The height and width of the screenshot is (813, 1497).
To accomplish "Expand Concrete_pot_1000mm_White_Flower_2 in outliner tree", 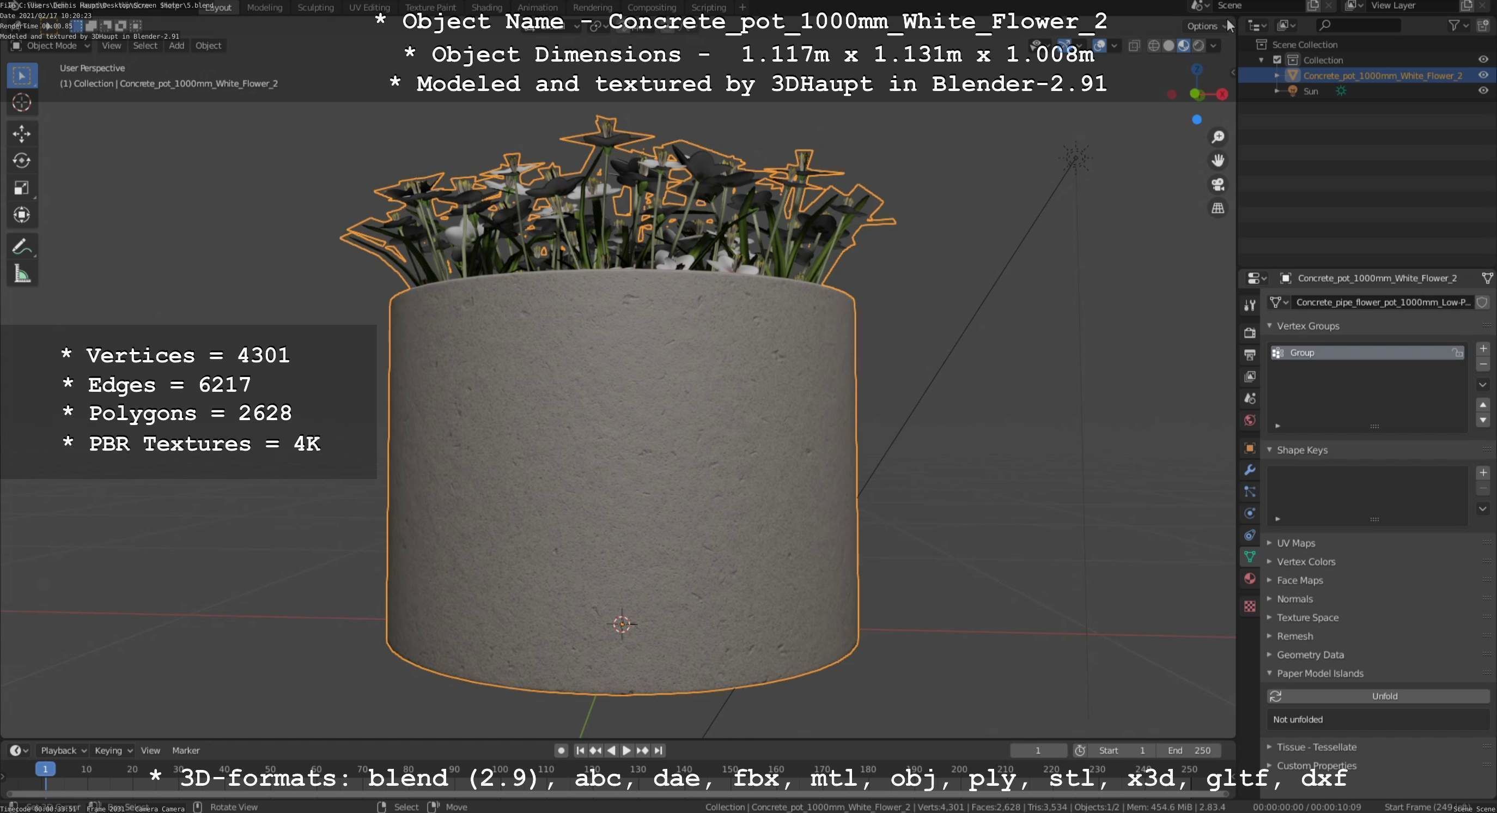I will tap(1277, 76).
